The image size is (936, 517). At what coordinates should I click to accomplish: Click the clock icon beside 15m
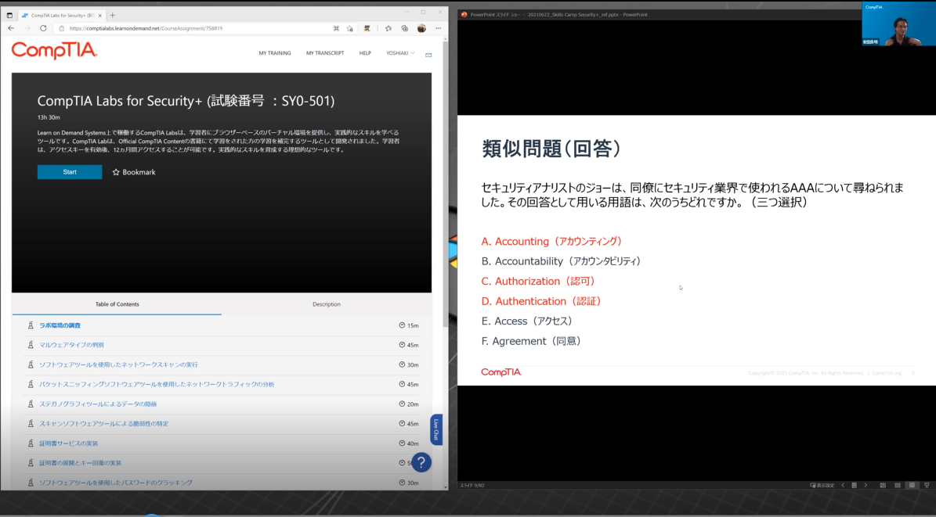tap(402, 325)
